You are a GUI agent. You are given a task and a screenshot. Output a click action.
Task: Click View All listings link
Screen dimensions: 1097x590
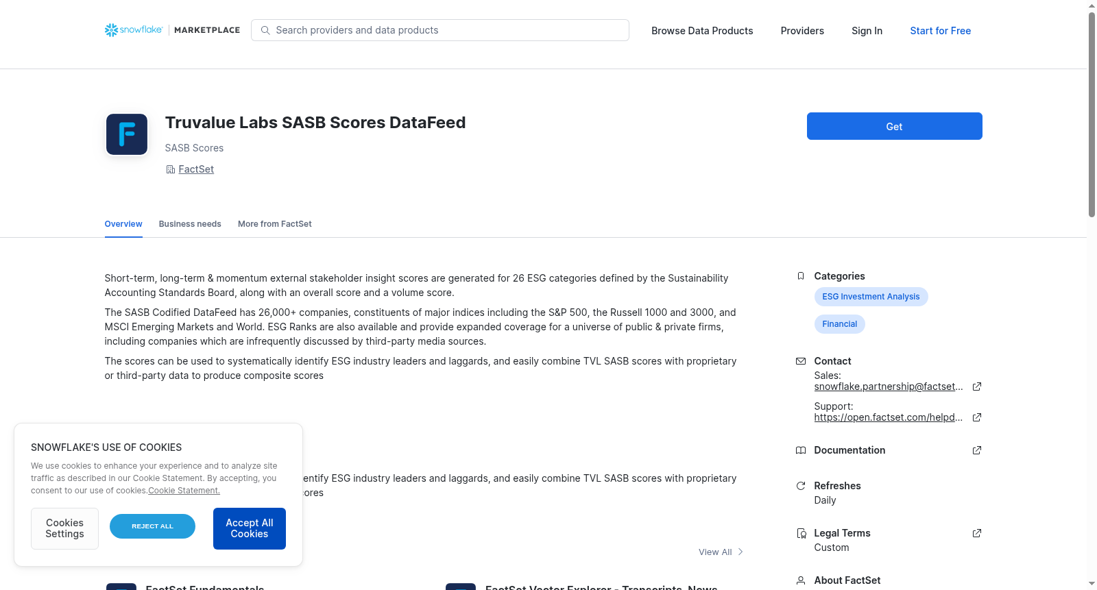[x=715, y=552]
